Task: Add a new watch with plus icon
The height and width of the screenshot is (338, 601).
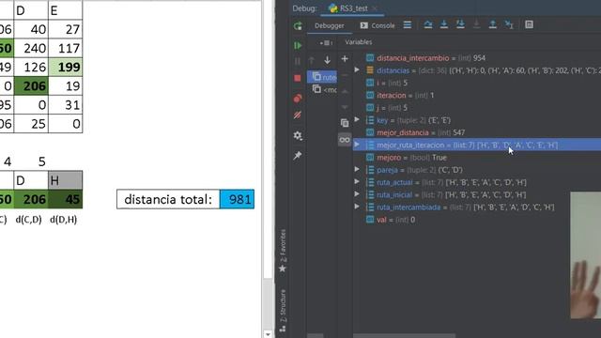Action: click(345, 59)
